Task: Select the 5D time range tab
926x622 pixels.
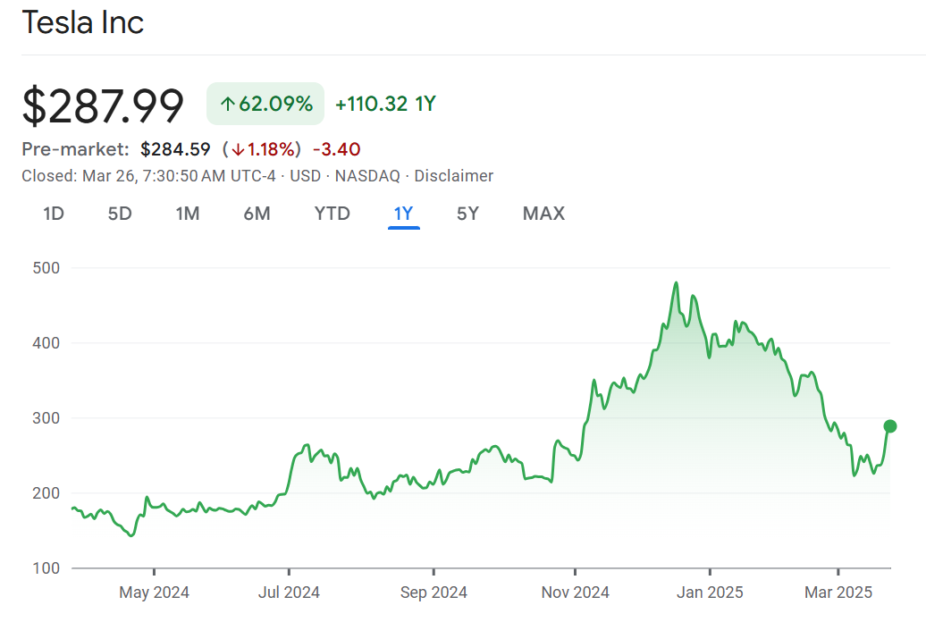Action: click(x=120, y=214)
